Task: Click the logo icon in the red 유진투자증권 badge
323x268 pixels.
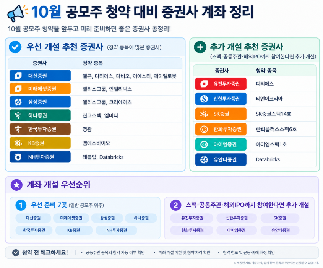Action: (204, 84)
